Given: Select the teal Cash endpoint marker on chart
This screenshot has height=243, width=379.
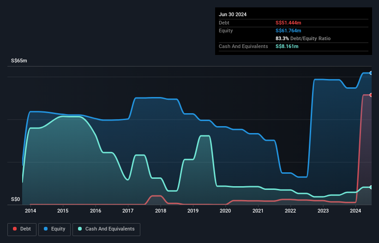Looking at the screenshot, I should tap(371, 187).
